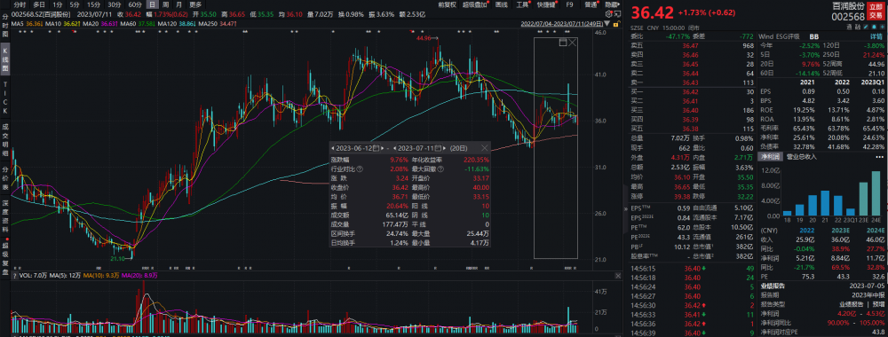Open the 画线 drawing tools
The width and height of the screenshot is (888, 337).
tap(501, 4)
